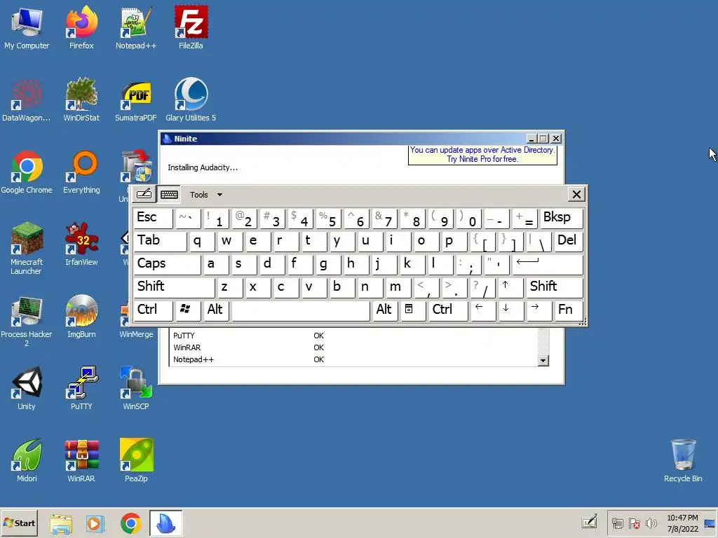Click the Tablet Input Panel tray icon
This screenshot has width=718, height=538.
[589, 521]
